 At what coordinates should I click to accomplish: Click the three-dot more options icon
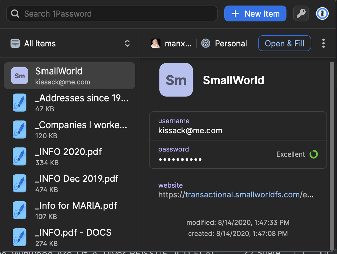click(323, 44)
